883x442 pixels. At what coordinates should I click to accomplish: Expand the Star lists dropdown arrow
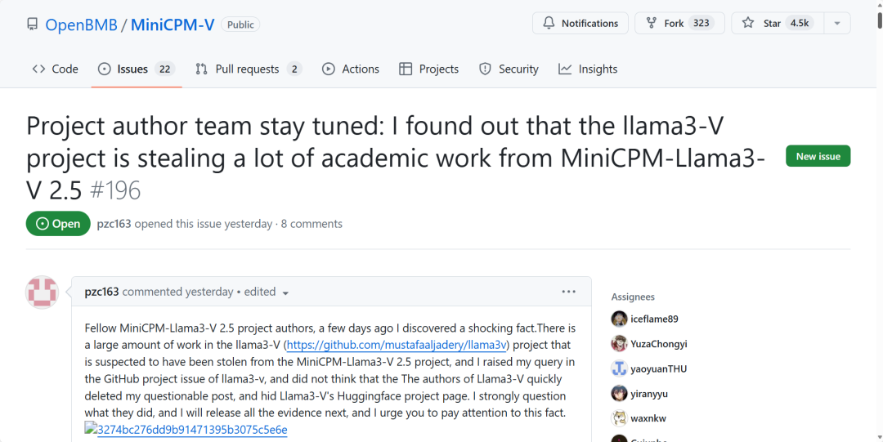click(837, 24)
